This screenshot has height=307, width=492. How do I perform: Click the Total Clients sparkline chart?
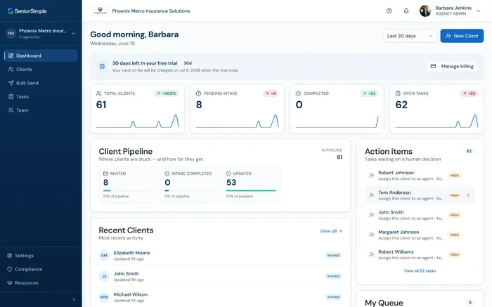tap(138, 121)
